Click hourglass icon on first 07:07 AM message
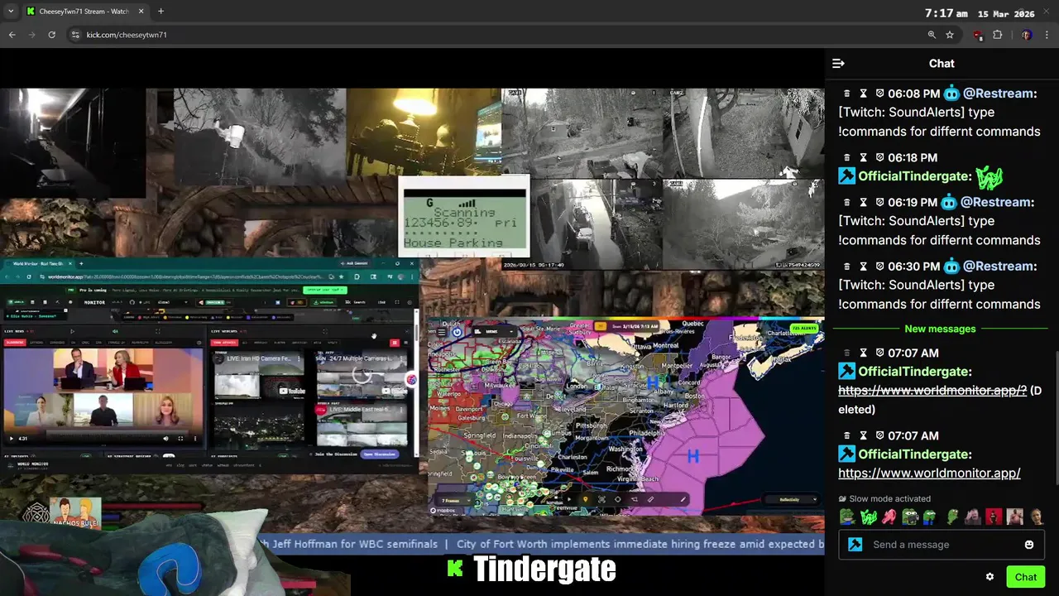The width and height of the screenshot is (1059, 596). 863,353
